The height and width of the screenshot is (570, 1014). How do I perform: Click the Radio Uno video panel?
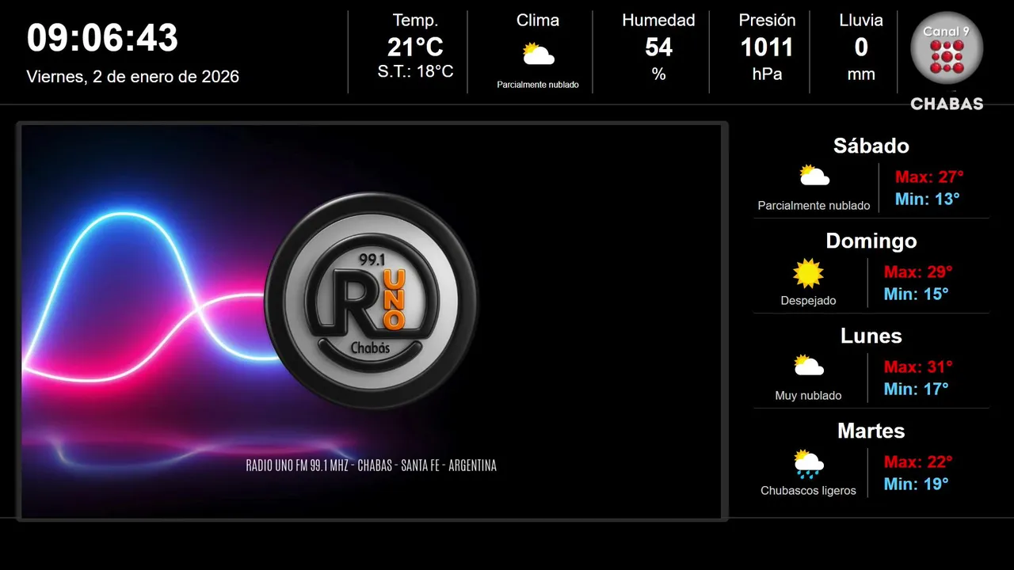tap(372, 321)
